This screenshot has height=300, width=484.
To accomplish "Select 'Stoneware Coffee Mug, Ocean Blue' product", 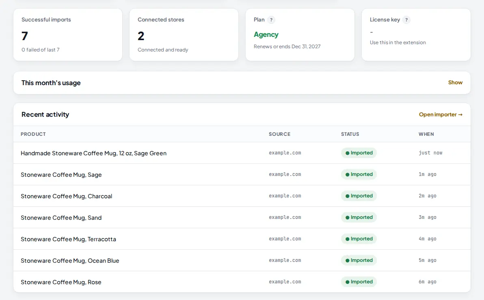I will (70, 261).
